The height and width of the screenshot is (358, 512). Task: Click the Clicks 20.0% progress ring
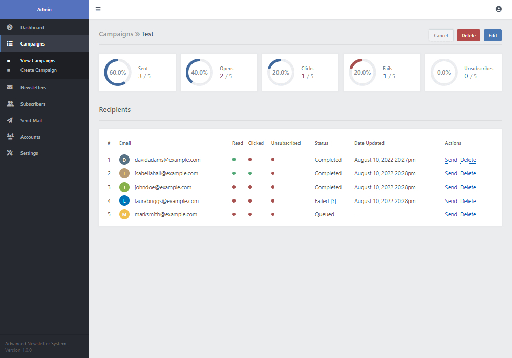click(281, 73)
